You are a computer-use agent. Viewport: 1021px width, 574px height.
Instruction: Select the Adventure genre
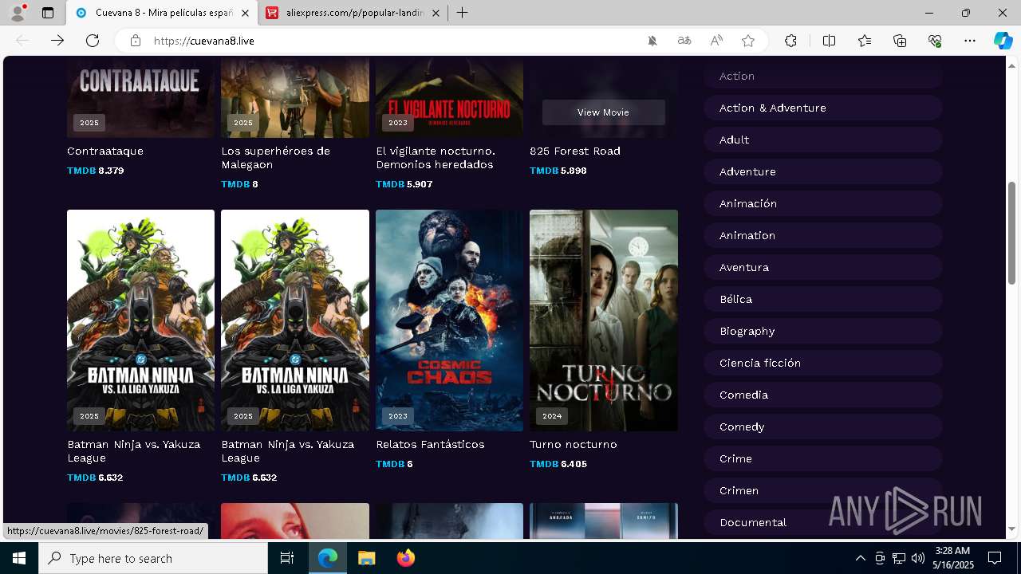pos(823,171)
